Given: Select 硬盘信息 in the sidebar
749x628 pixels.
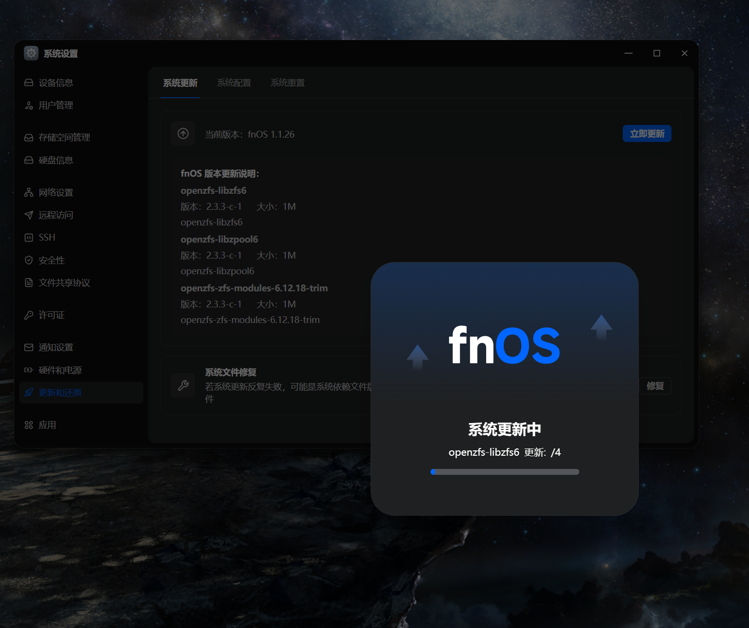Looking at the screenshot, I should click(x=81, y=160).
